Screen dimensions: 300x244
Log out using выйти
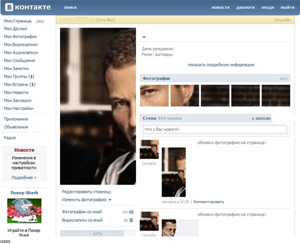pos(287,7)
